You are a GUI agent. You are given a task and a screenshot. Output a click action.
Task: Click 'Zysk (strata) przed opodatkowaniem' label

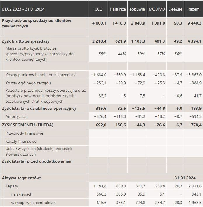pyautogui.click(x=37, y=161)
